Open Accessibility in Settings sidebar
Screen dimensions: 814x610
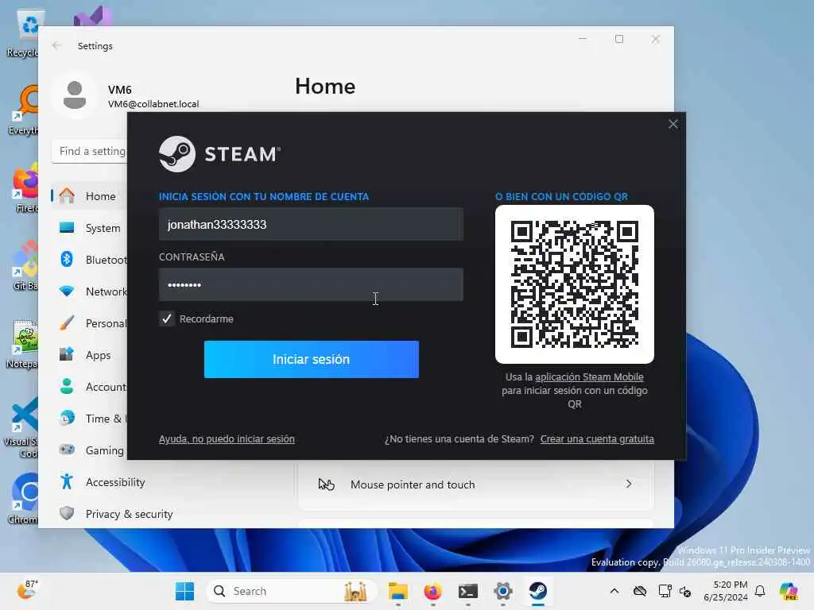pos(115,482)
